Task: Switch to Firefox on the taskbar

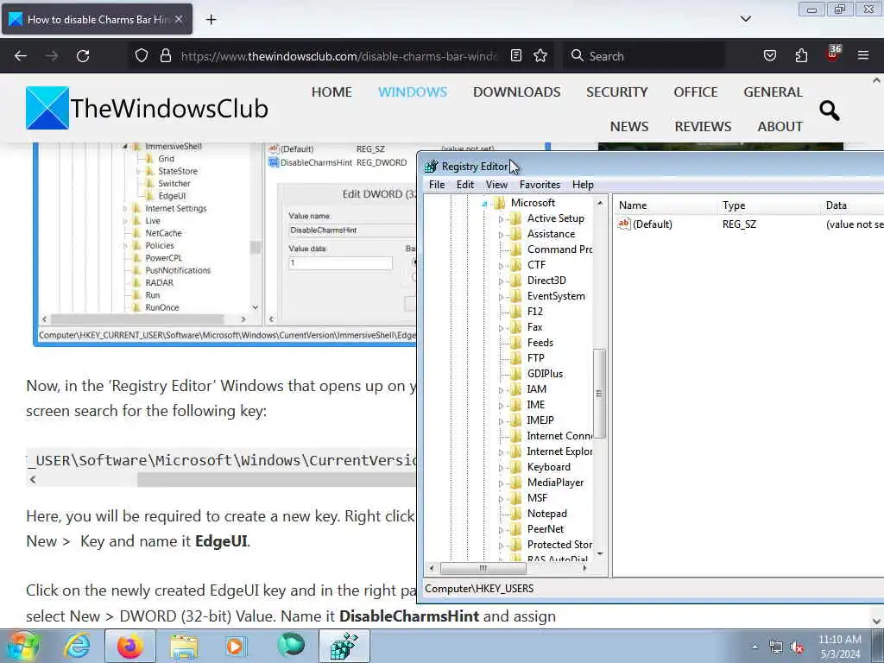Action: tap(129, 646)
